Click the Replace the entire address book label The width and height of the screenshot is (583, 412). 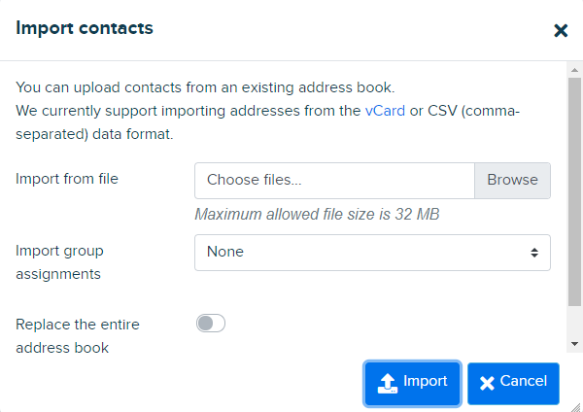pos(78,336)
